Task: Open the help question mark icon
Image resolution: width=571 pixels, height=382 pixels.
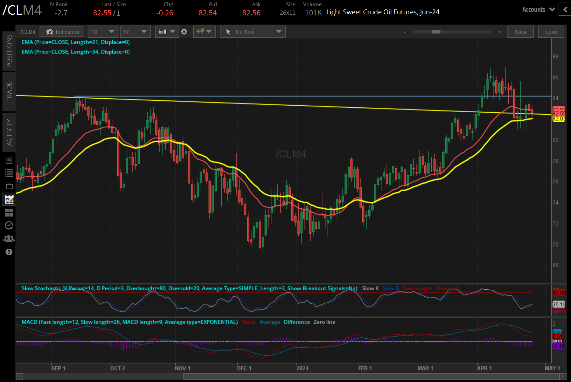Action: pos(9,252)
